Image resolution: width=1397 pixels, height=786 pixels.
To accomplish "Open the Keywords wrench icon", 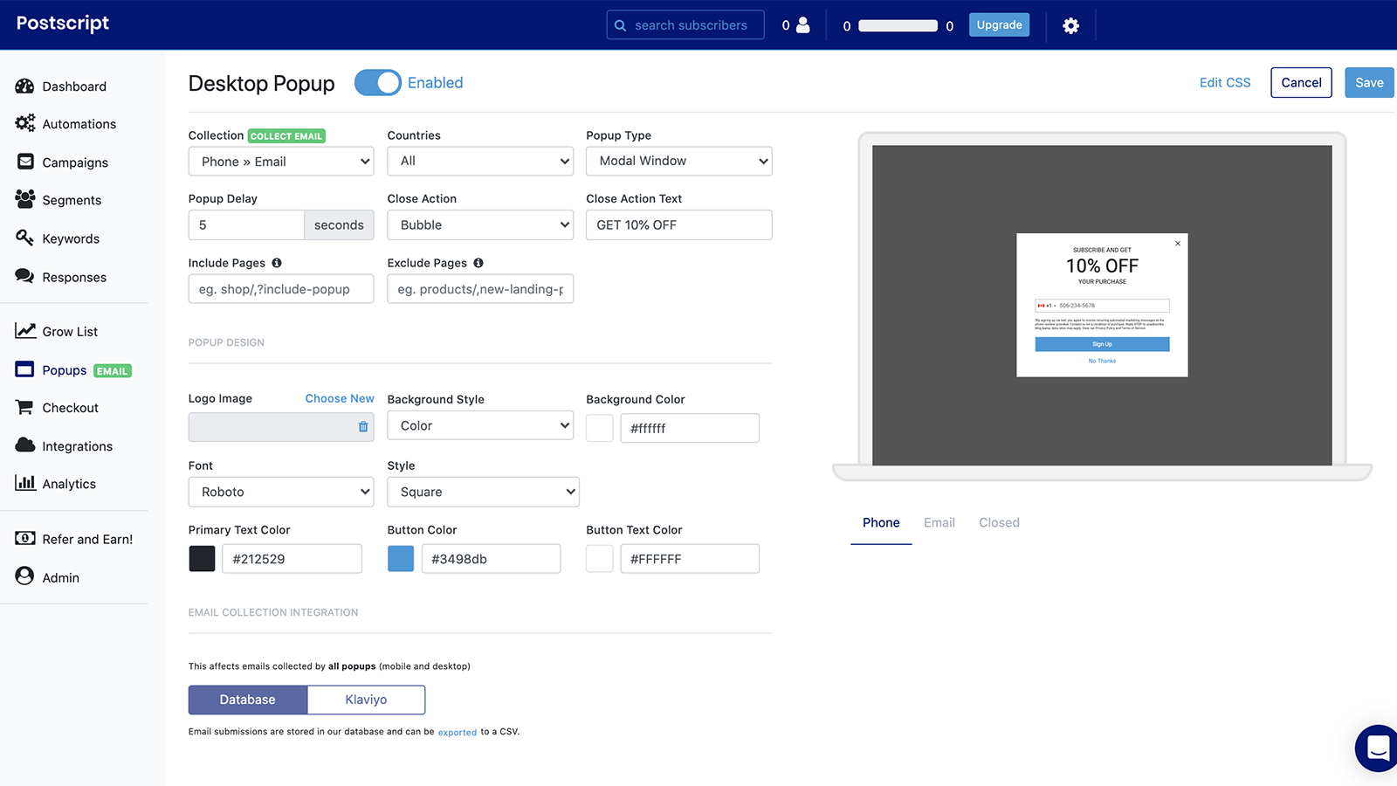I will pos(24,238).
